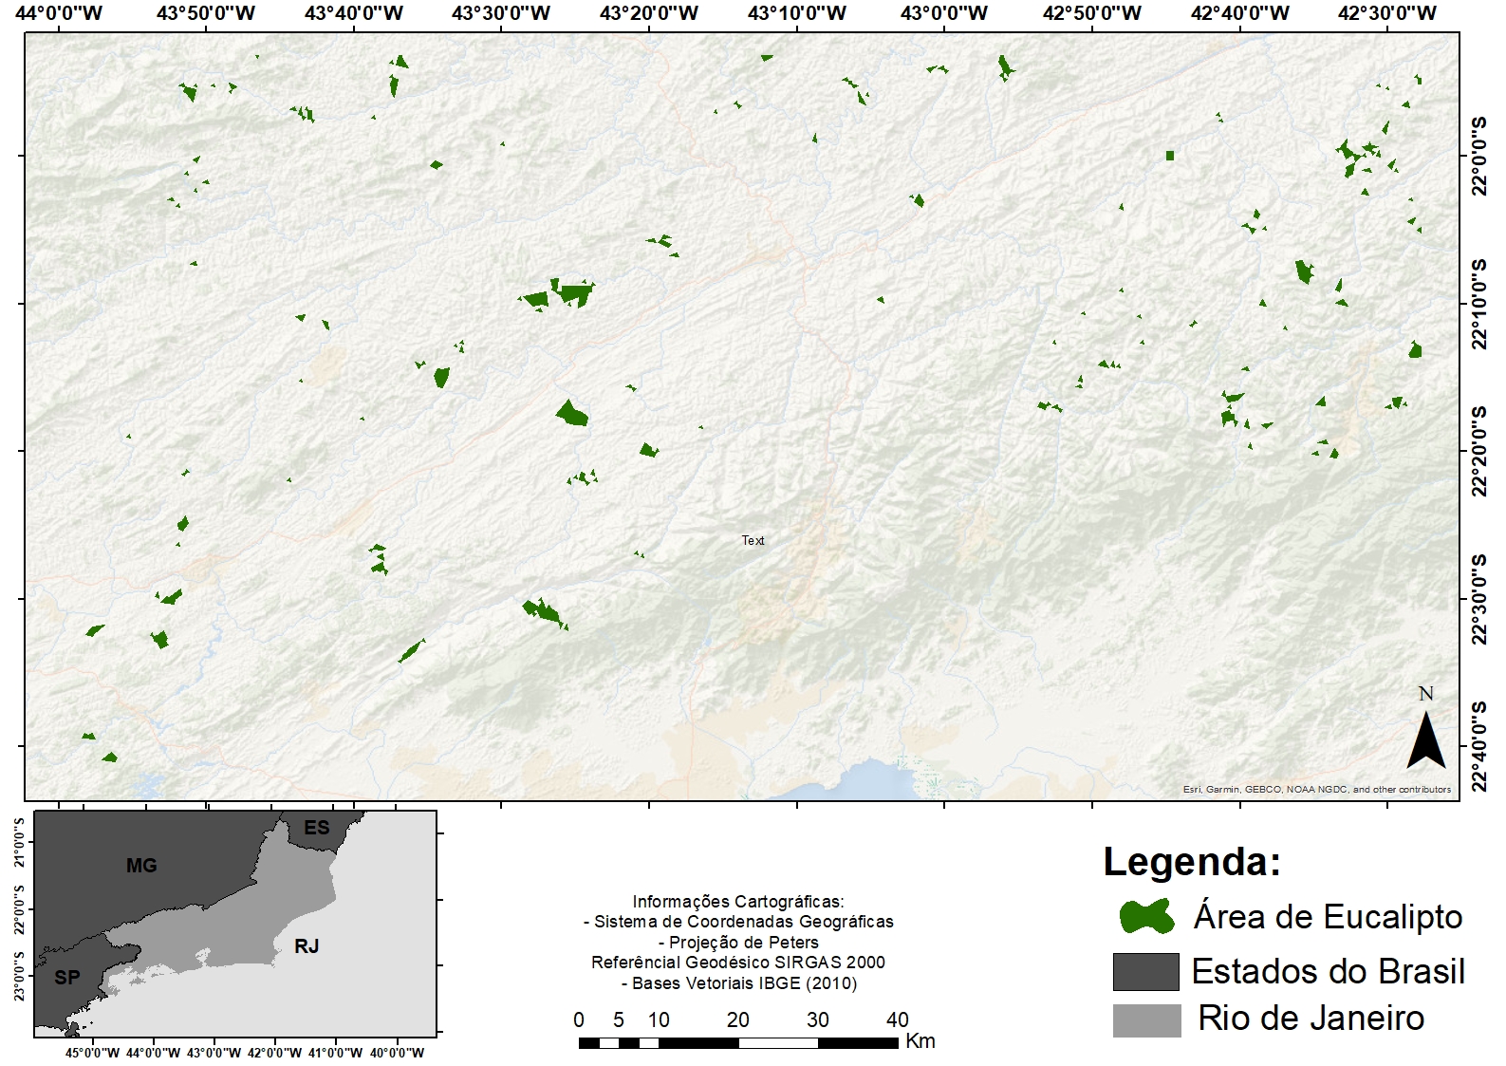Click the "Área de Eucalipto" legend text
Viewport: 1506px width, 1066px height.
pos(1328,917)
